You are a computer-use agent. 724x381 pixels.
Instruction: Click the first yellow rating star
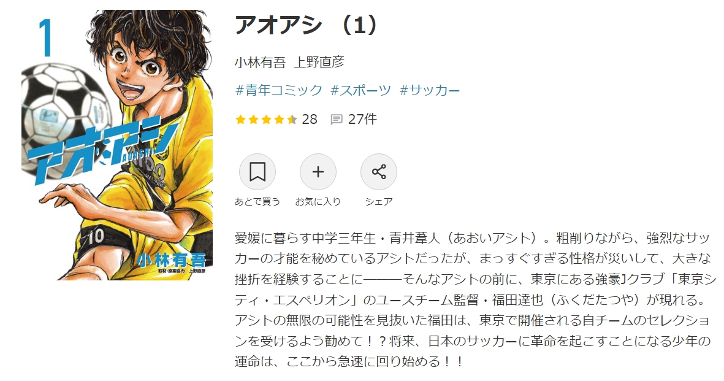tap(240, 120)
